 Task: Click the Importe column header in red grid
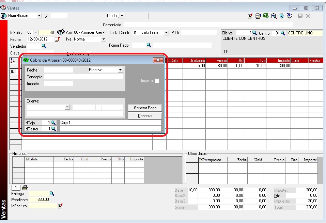pos(278,61)
